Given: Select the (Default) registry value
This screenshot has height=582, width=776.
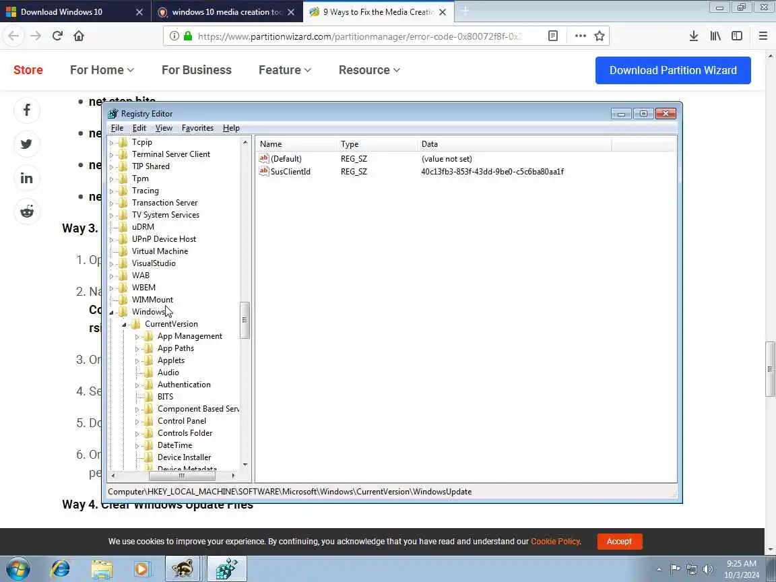Looking at the screenshot, I should pyautogui.click(x=286, y=159).
